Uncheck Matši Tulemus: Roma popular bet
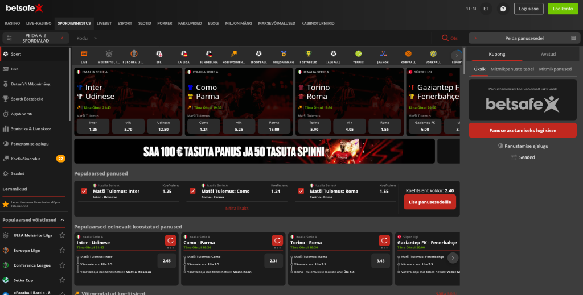 click(x=301, y=191)
